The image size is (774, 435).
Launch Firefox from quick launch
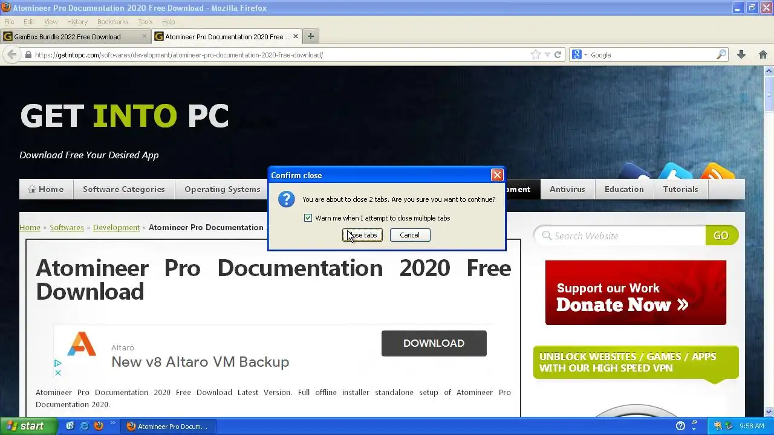pos(98,426)
